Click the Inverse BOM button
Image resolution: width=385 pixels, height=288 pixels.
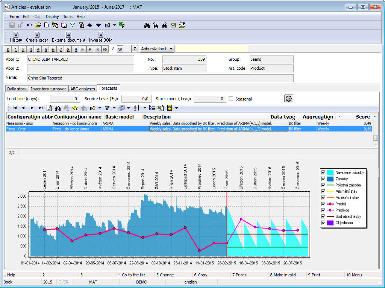click(x=101, y=37)
